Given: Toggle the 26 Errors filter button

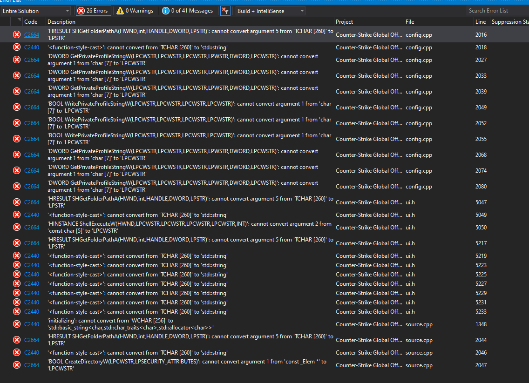Looking at the screenshot, I should pos(93,10).
